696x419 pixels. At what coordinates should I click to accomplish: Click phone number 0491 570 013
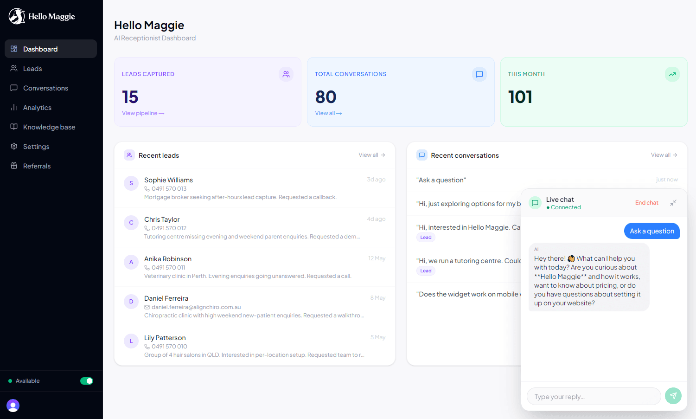(x=169, y=189)
